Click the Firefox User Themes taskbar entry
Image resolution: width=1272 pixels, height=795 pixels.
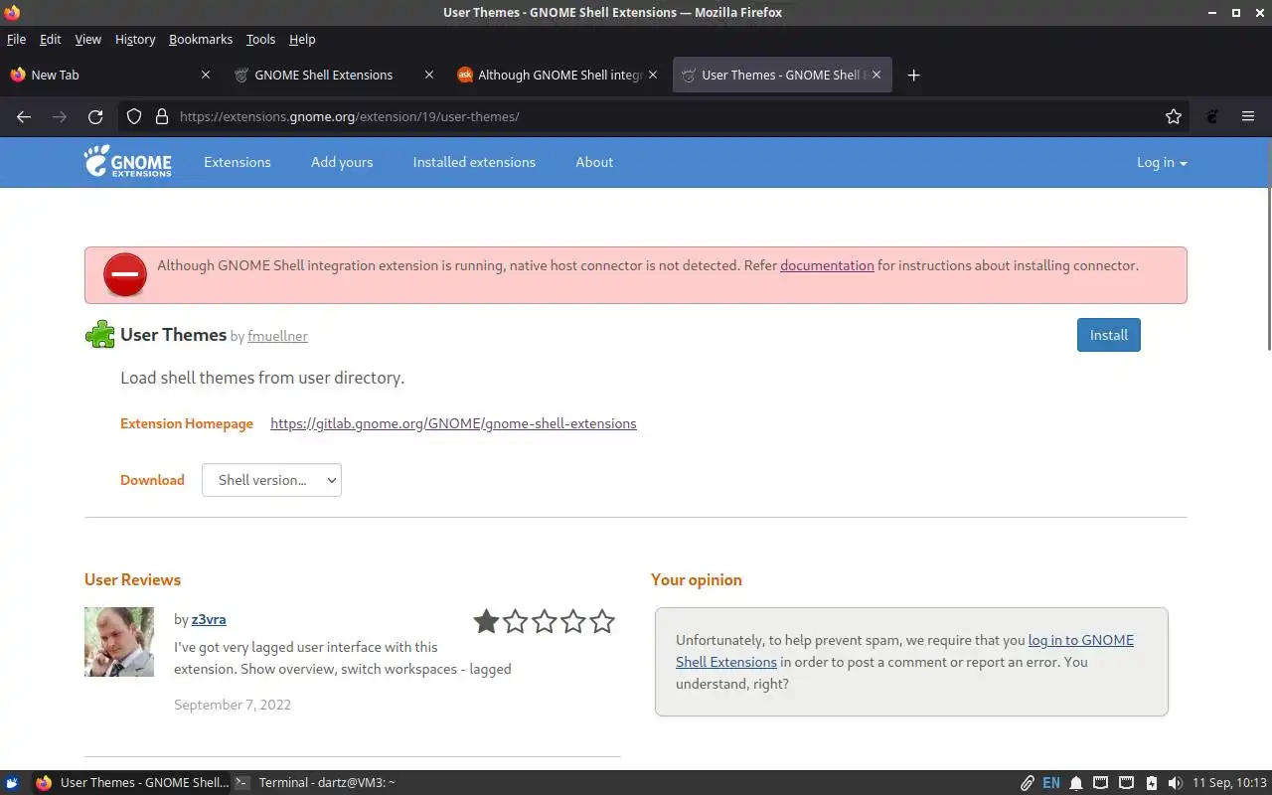(131, 782)
